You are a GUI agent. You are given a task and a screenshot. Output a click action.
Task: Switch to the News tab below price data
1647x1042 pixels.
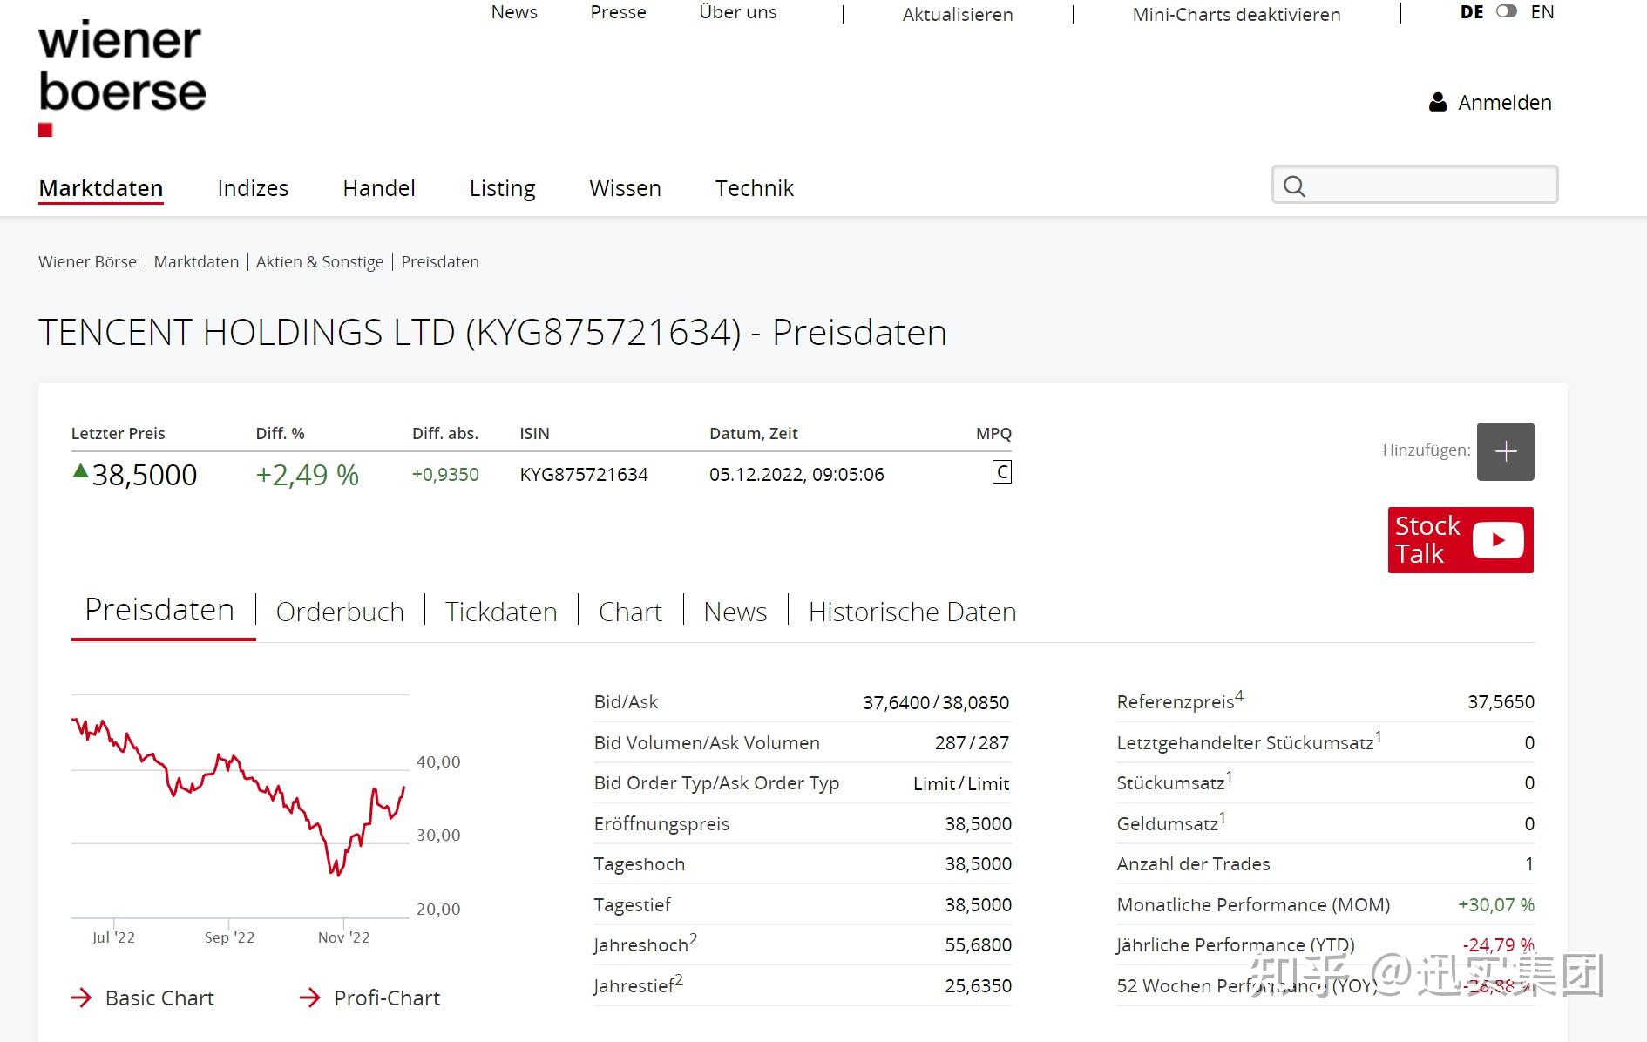(735, 612)
